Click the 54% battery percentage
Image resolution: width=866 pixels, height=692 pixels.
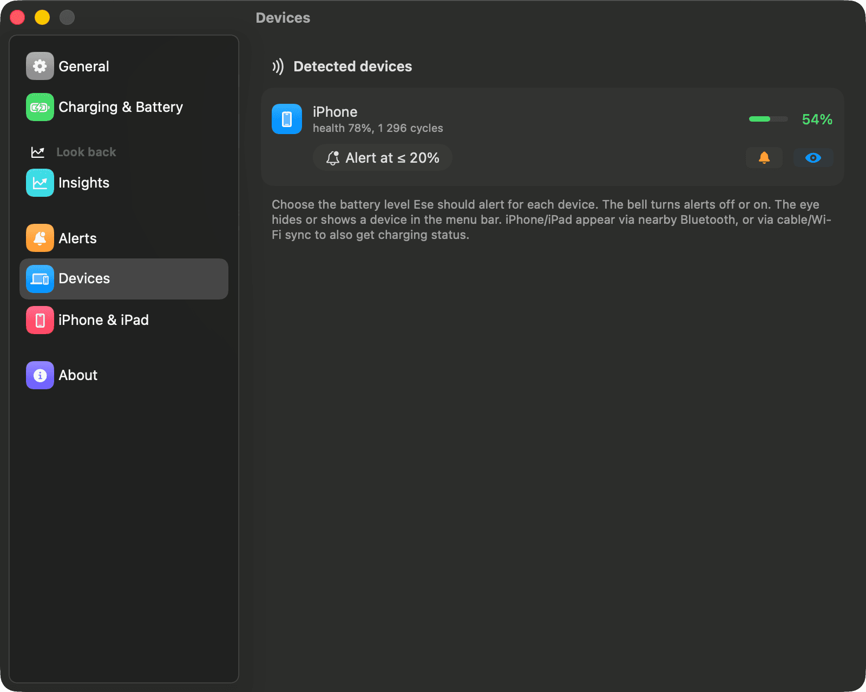(x=817, y=119)
